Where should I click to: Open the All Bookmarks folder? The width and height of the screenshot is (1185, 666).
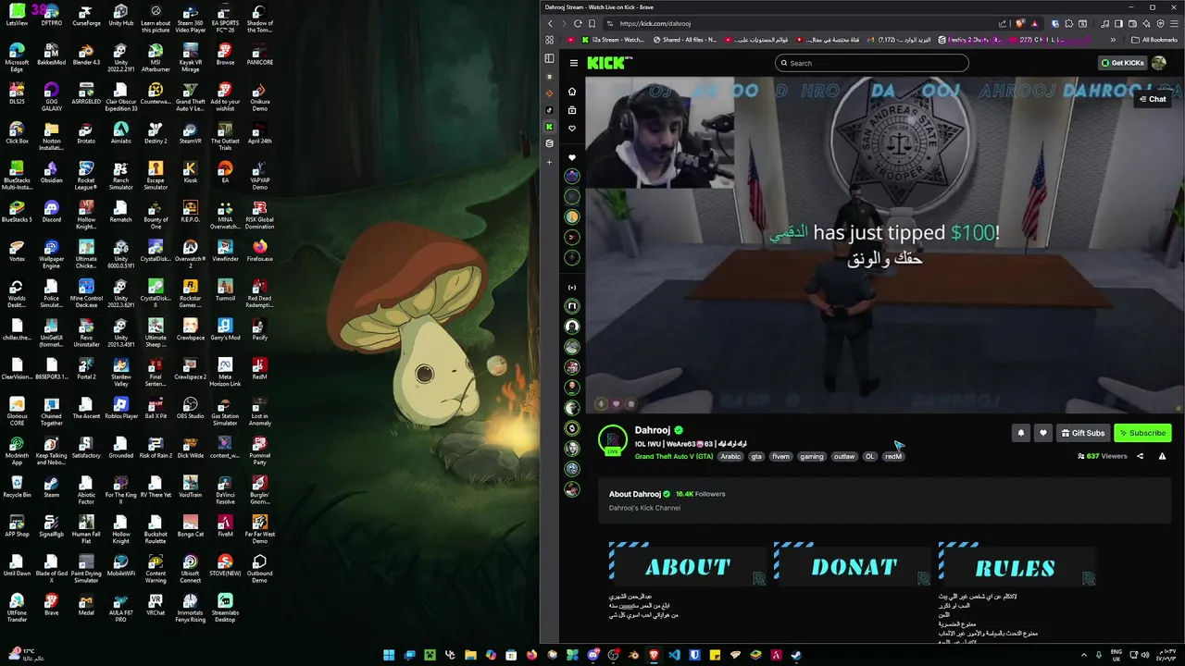coord(1154,40)
